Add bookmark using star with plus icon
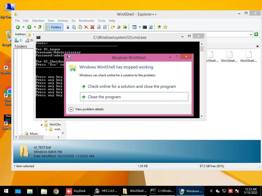Viewport: 262px width, 196px height. 159,27
